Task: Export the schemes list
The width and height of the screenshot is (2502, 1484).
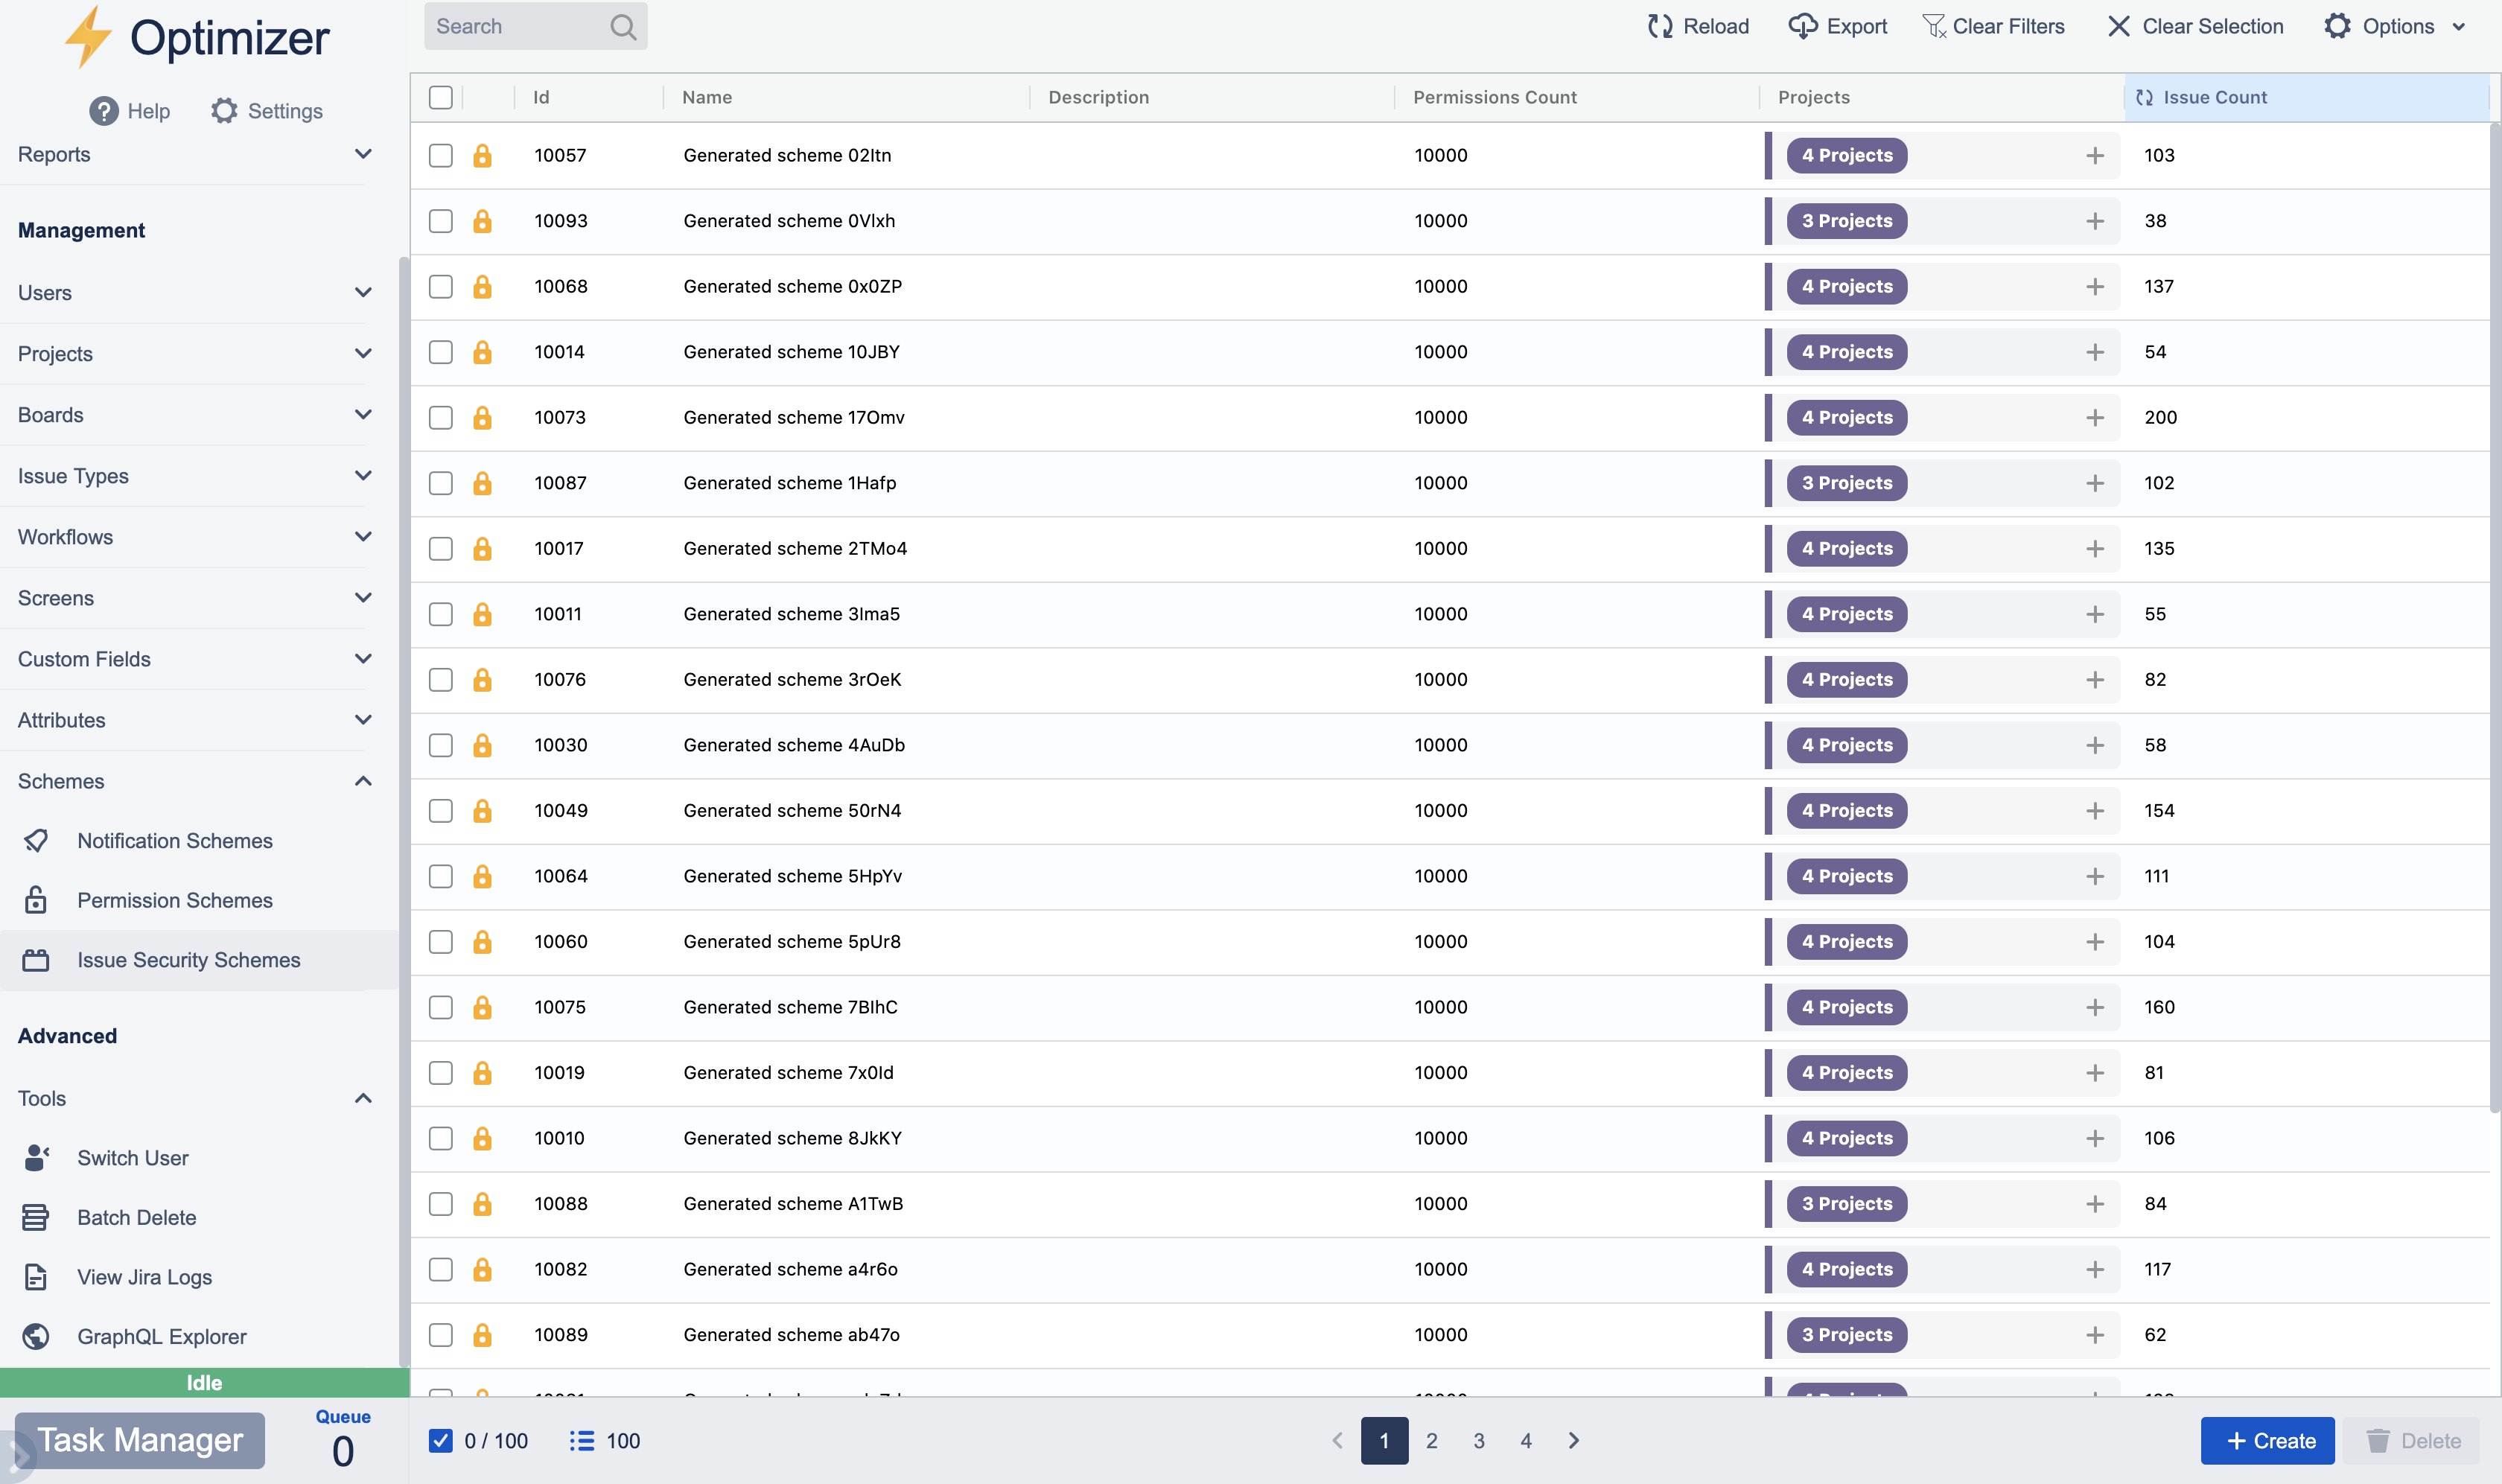Action: (1837, 26)
